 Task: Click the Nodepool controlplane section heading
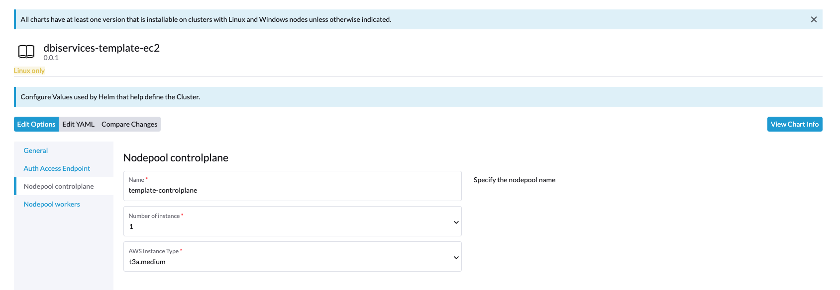pyautogui.click(x=176, y=158)
